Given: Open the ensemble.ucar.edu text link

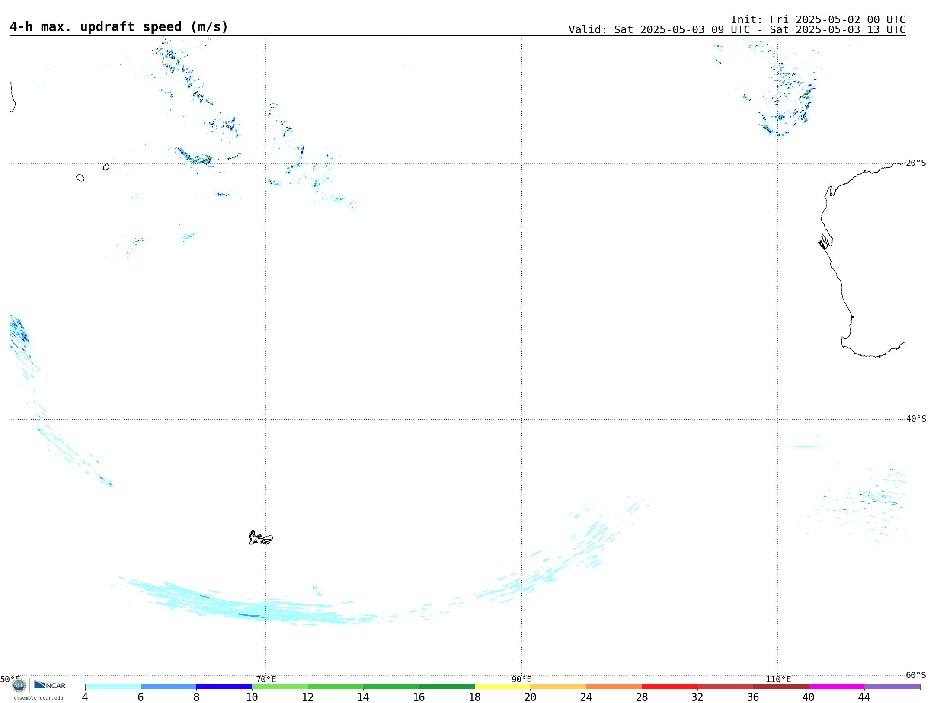Looking at the screenshot, I should [x=38, y=698].
